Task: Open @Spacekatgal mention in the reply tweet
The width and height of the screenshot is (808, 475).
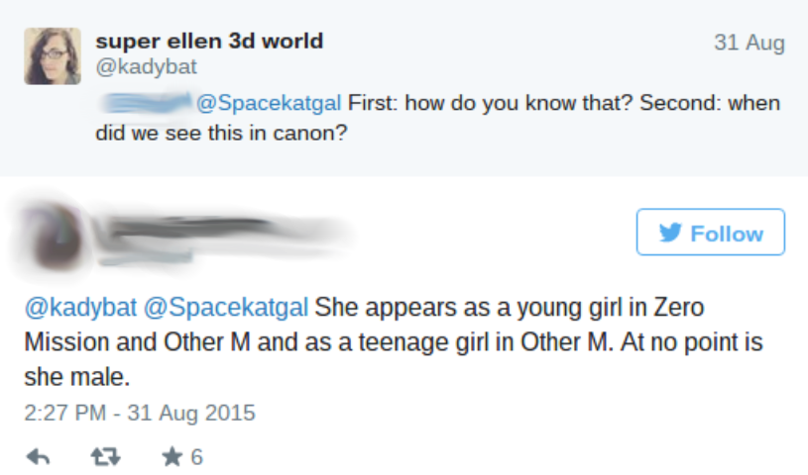Action: click(227, 308)
